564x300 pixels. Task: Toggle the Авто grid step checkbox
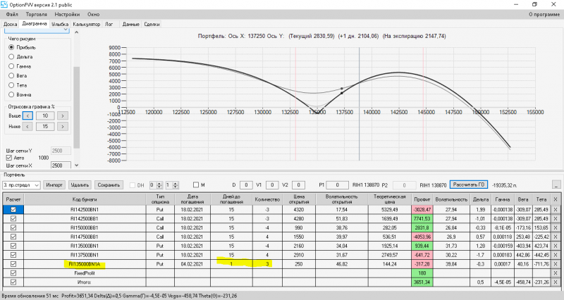click(x=9, y=158)
